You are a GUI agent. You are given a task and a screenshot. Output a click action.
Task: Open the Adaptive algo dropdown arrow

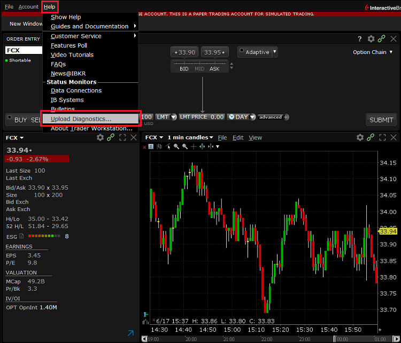click(x=275, y=52)
